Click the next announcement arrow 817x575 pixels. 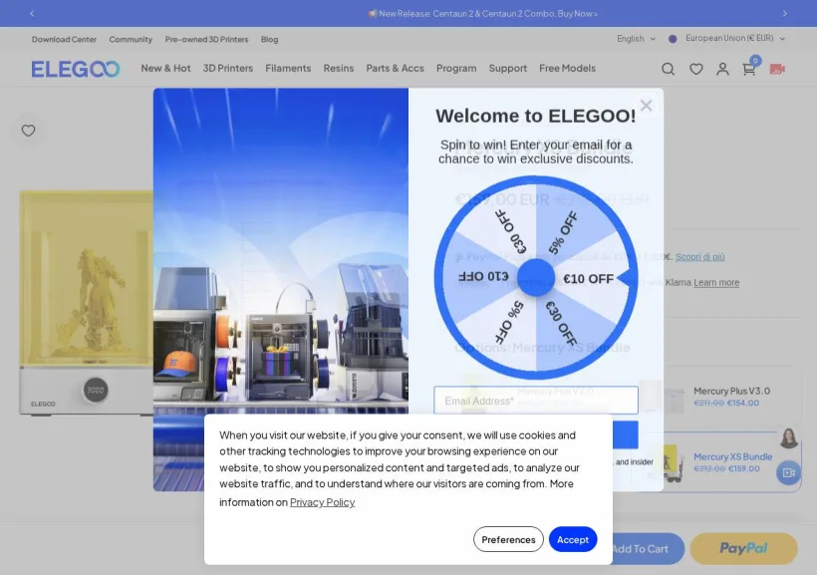[x=785, y=14]
